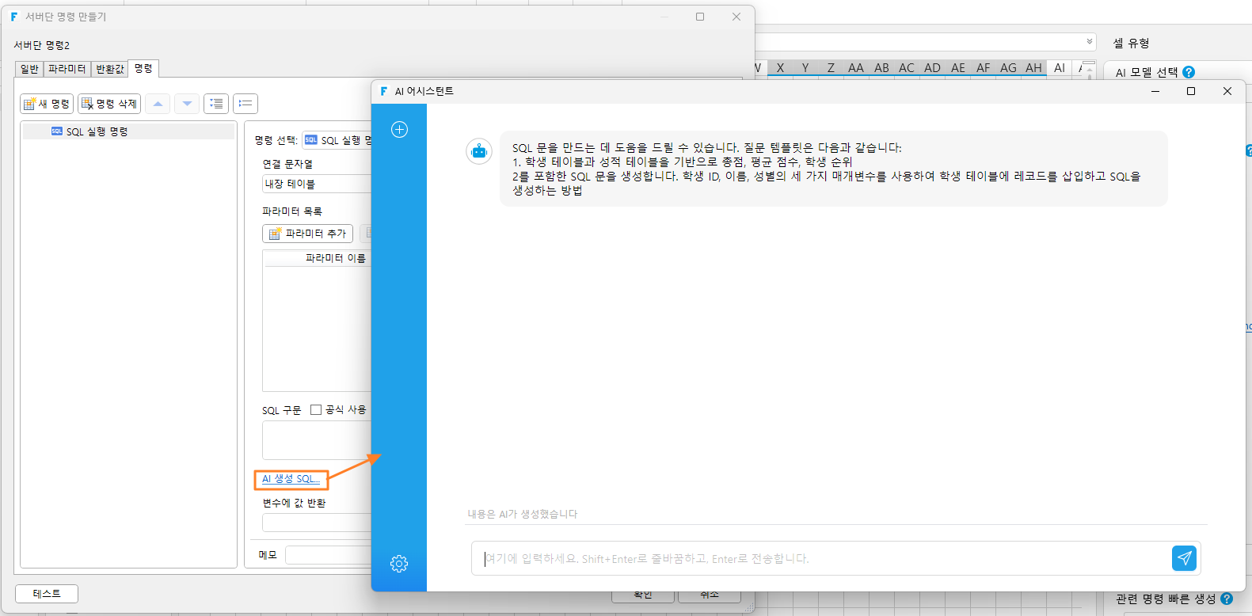Click the 파라미터 추가 button
The width and height of the screenshot is (1252, 616).
click(x=307, y=234)
